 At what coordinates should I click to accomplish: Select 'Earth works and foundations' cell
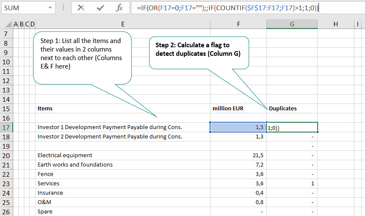(123, 165)
